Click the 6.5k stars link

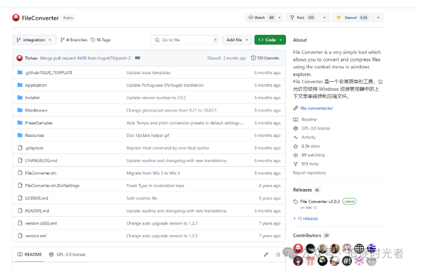(310, 146)
